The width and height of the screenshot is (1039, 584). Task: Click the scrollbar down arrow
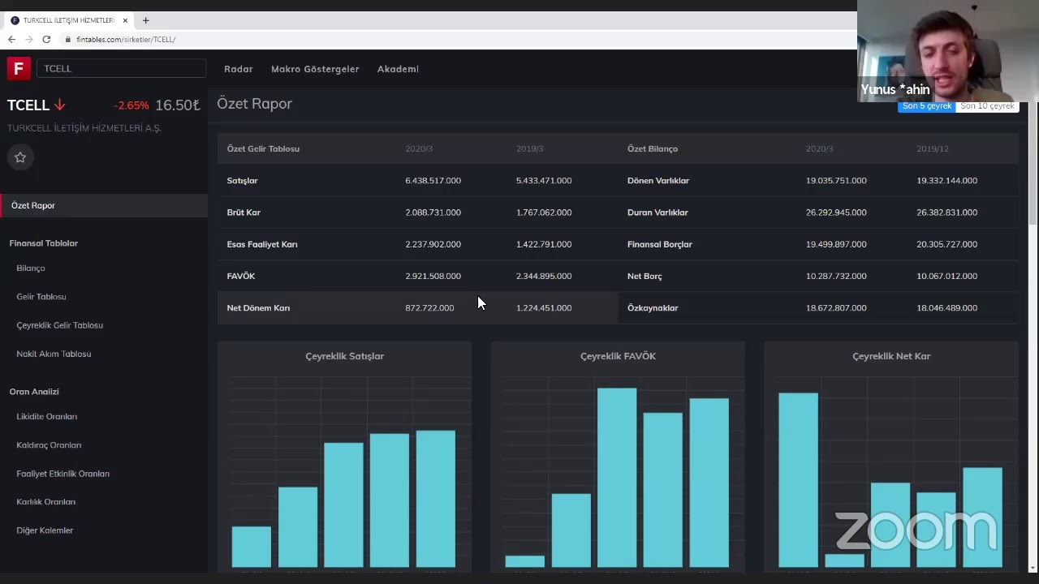point(1033,568)
